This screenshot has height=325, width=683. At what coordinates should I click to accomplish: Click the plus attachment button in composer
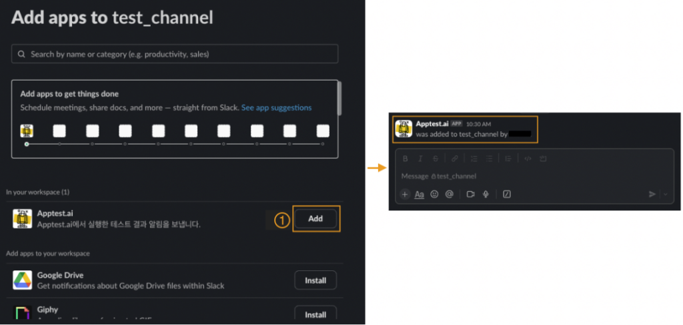pos(405,194)
